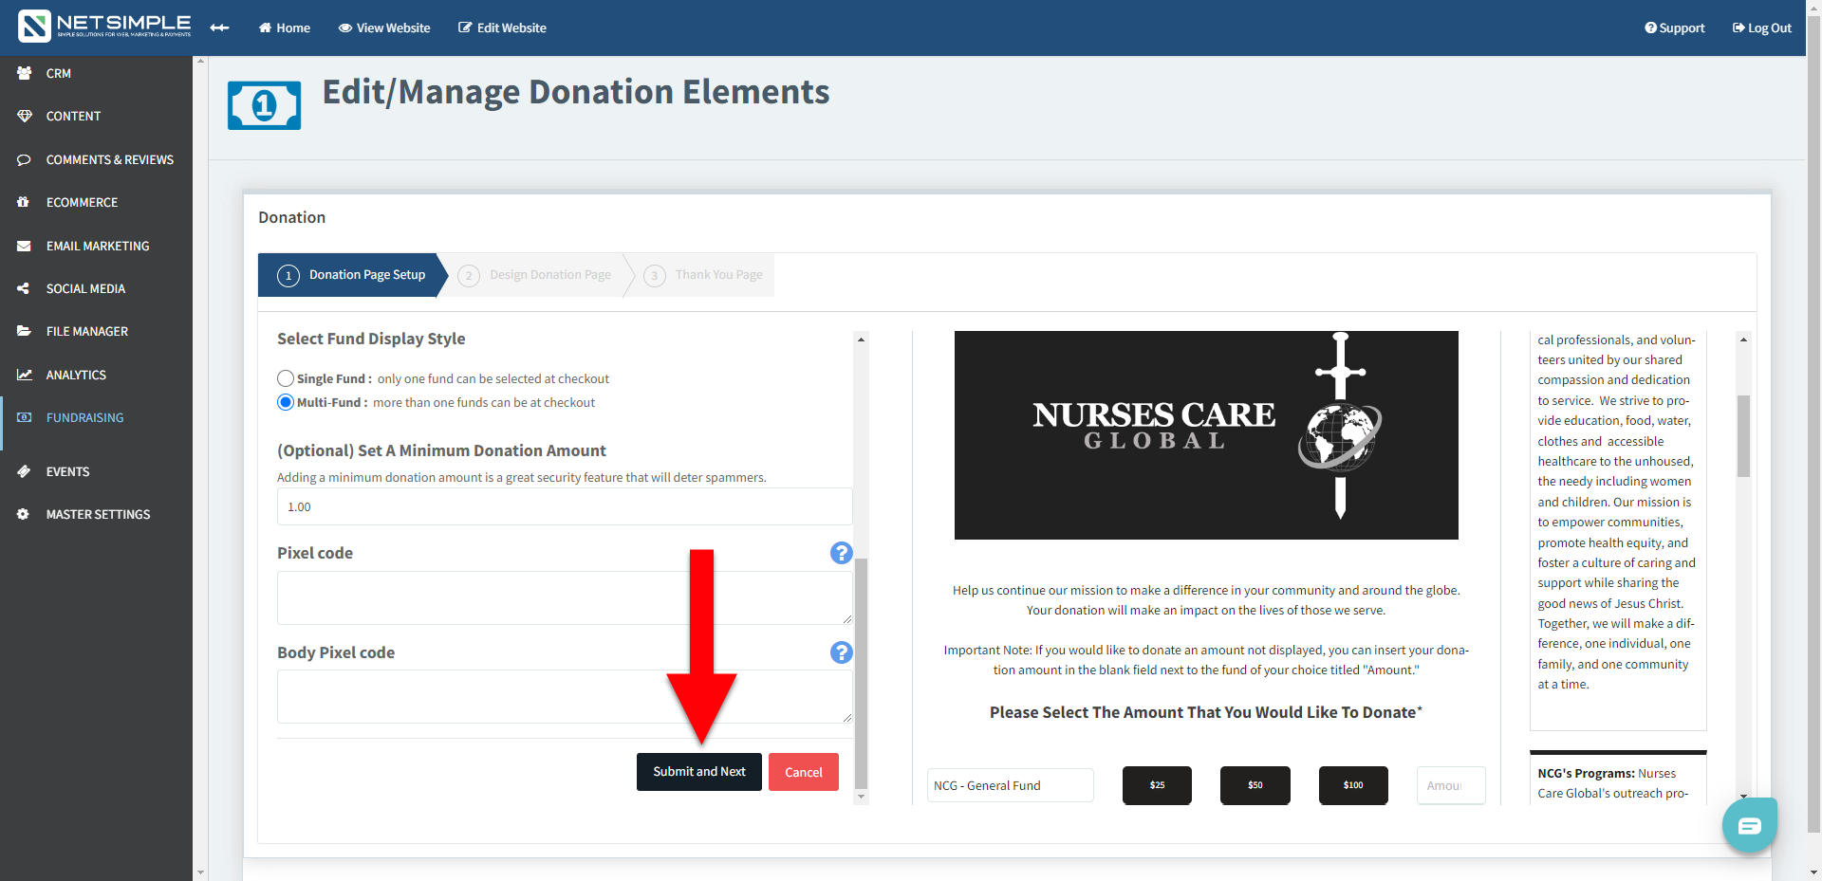Open CONTENT section label

73,116
